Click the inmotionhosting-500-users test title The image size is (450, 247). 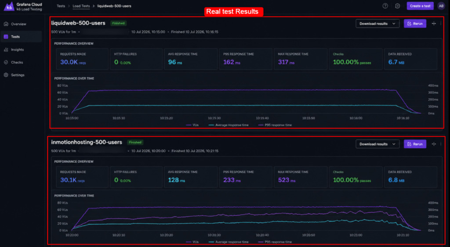87,142
